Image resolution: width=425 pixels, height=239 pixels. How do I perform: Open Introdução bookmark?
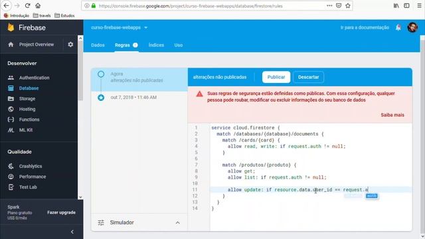point(17,15)
